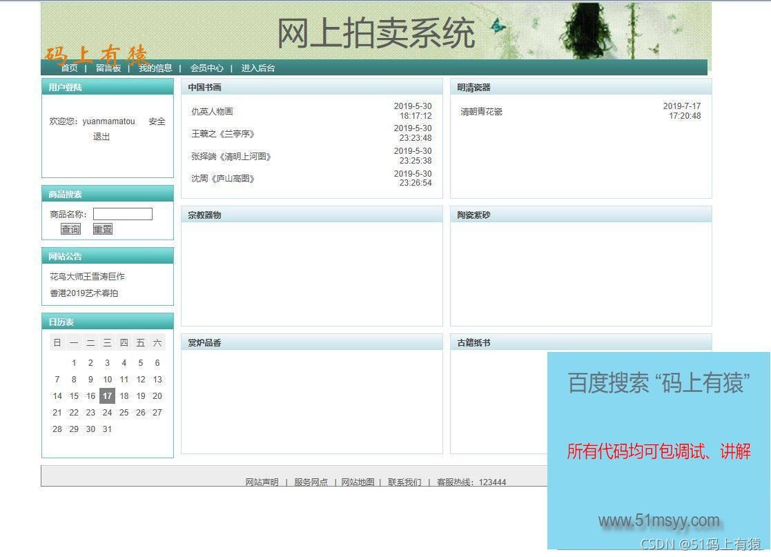
Task: Click 进入后台 to enter the admin backend
Action: tap(257, 68)
